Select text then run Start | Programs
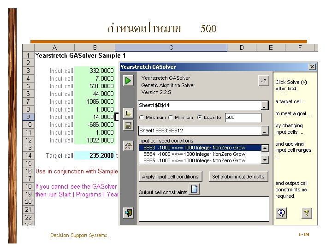Viewport: 332px width, 249px height. [x=68, y=195]
